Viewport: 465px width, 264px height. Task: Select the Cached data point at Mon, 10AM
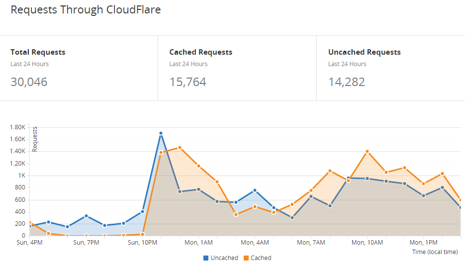(367, 151)
